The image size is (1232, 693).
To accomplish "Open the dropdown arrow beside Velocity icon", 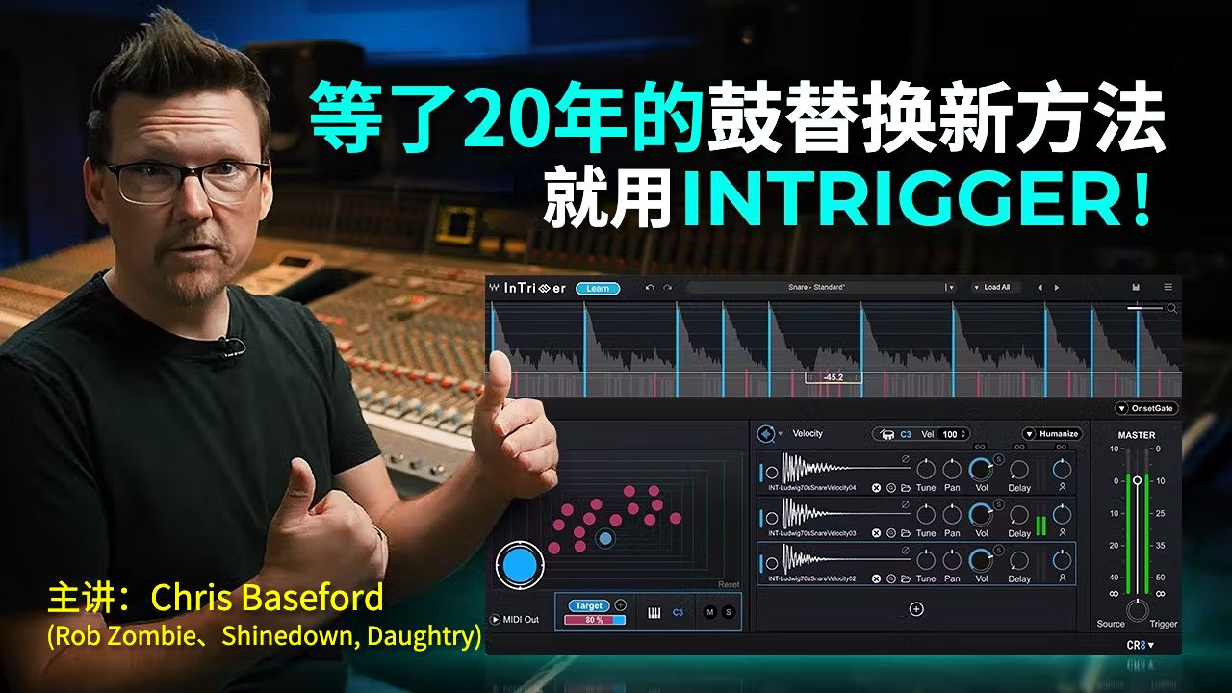I will 781,434.
